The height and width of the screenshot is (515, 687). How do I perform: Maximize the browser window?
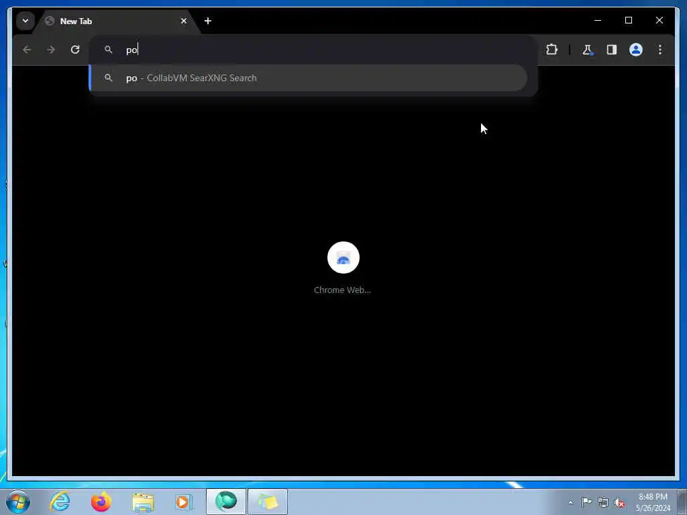(x=628, y=20)
